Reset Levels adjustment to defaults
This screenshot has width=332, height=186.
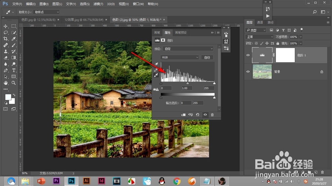point(198,115)
